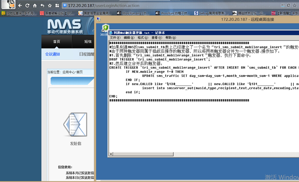Open the WooYun.org bookmark

(x=133, y=13)
